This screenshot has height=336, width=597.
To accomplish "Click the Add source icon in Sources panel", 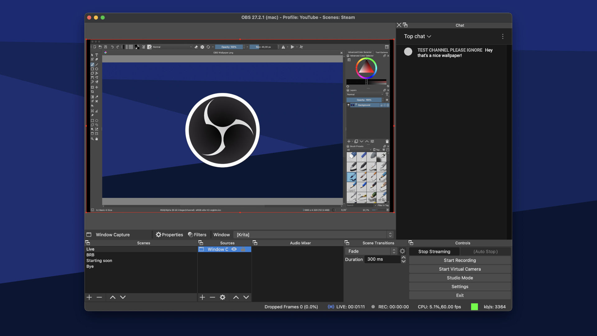I will tap(202, 297).
